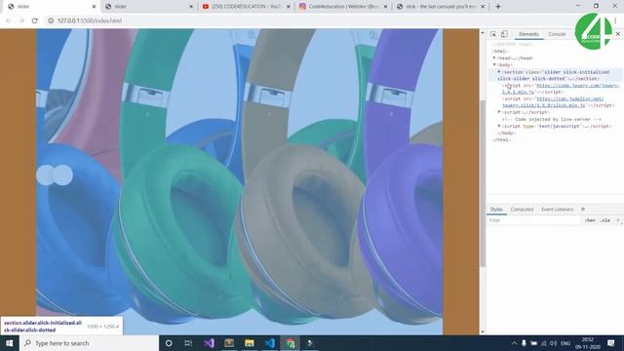Open notification center icon on taskbar
Image resolution: width=624 pixels, height=351 pixels.
click(611, 343)
